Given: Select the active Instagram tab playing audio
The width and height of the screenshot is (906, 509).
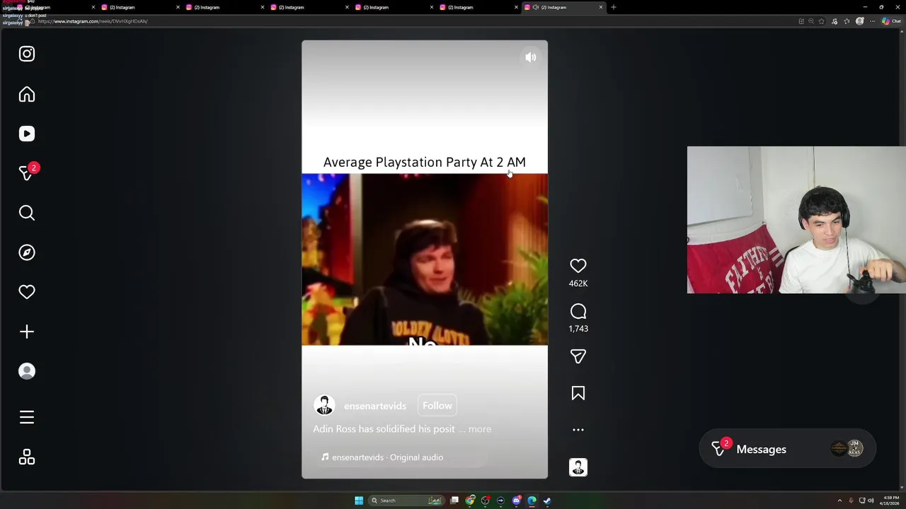Looking at the screenshot, I should (x=563, y=7).
